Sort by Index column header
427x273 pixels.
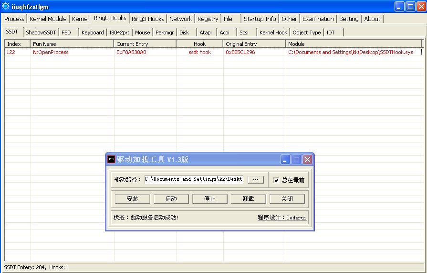coord(18,44)
